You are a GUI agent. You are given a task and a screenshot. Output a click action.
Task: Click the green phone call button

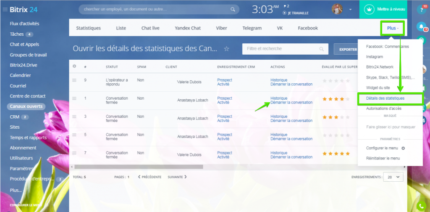(421, 206)
